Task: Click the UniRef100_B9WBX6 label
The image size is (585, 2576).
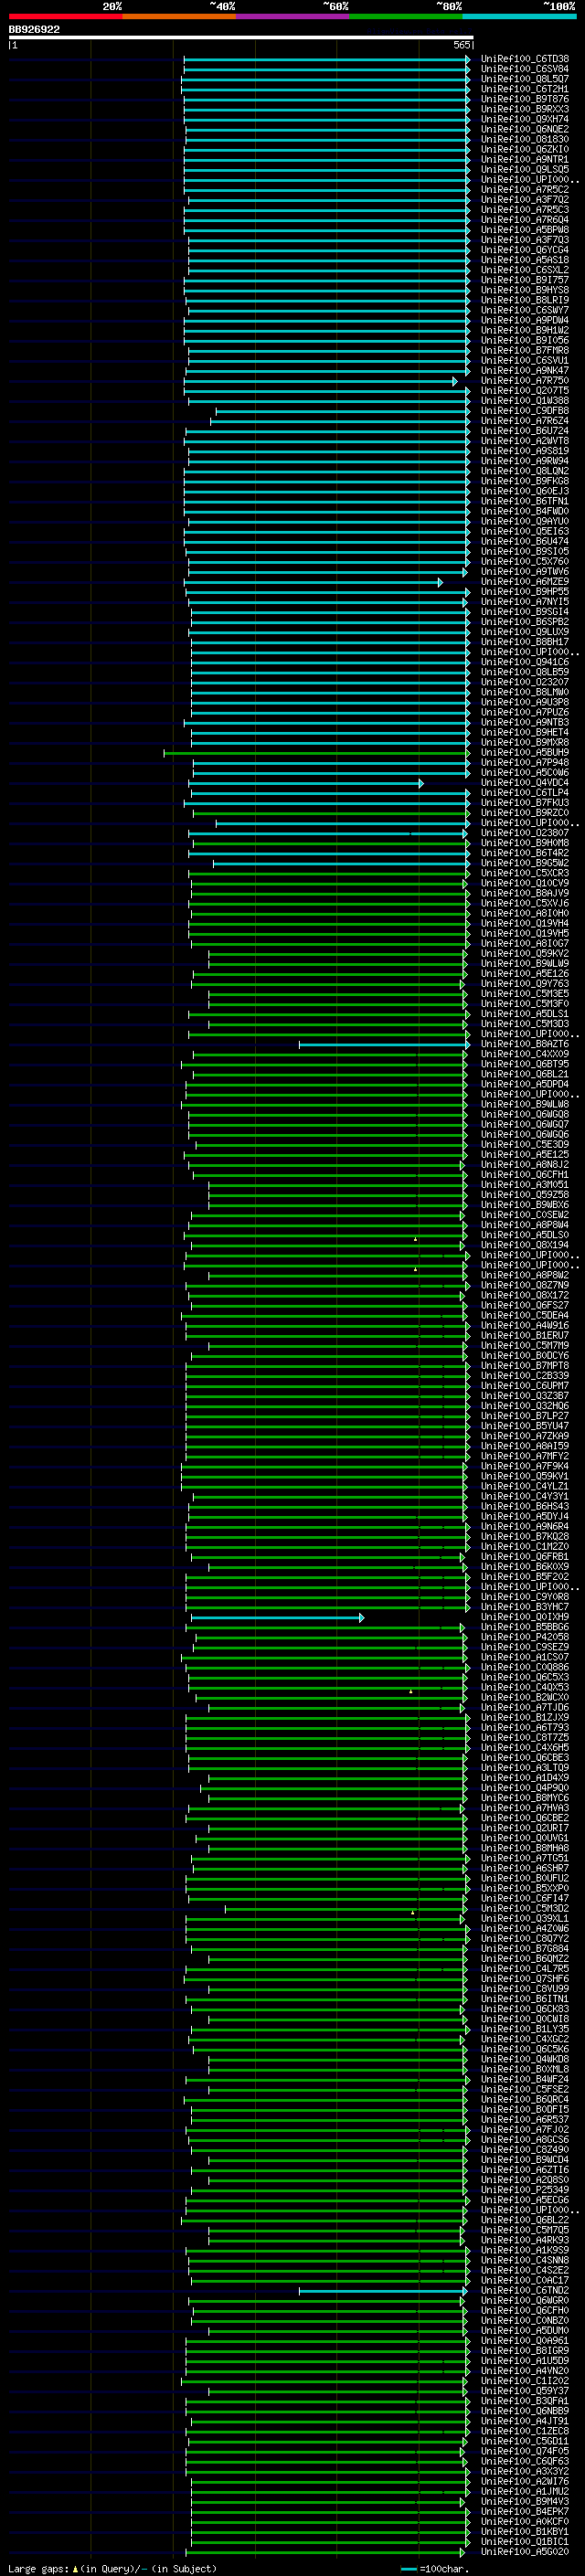Action: [525, 1204]
